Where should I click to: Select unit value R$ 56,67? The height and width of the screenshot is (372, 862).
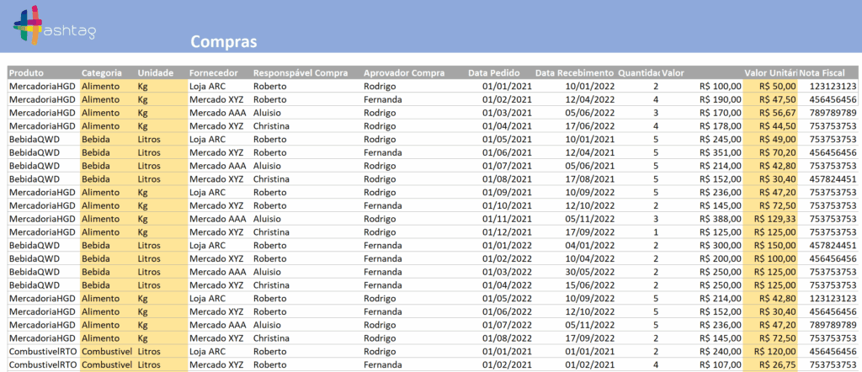click(777, 113)
